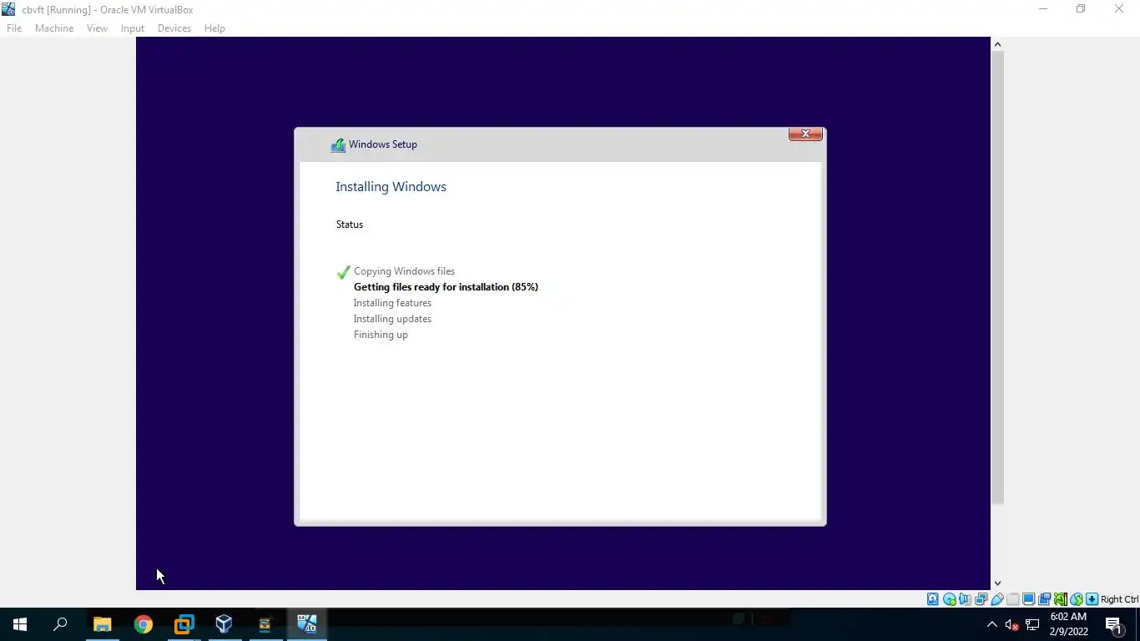Viewport: 1140px width, 641px height.
Task: Click the audio status icon in VirtualBox
Action: tap(966, 599)
